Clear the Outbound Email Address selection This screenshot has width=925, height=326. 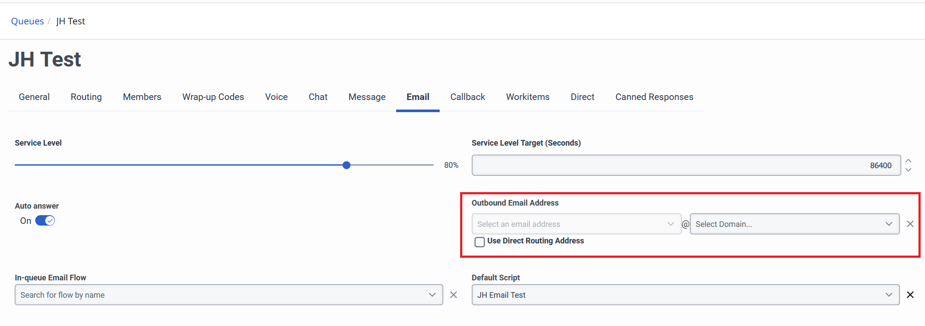click(910, 224)
